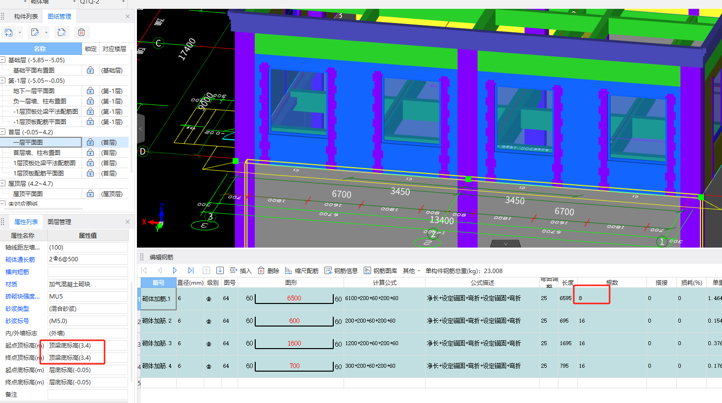The height and width of the screenshot is (403, 722).
Task: Click the 对应楼层 column header
Action: 114,49
